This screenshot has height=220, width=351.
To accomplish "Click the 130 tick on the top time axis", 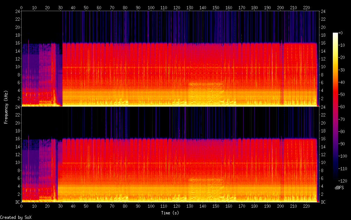I will (x=190, y=7).
